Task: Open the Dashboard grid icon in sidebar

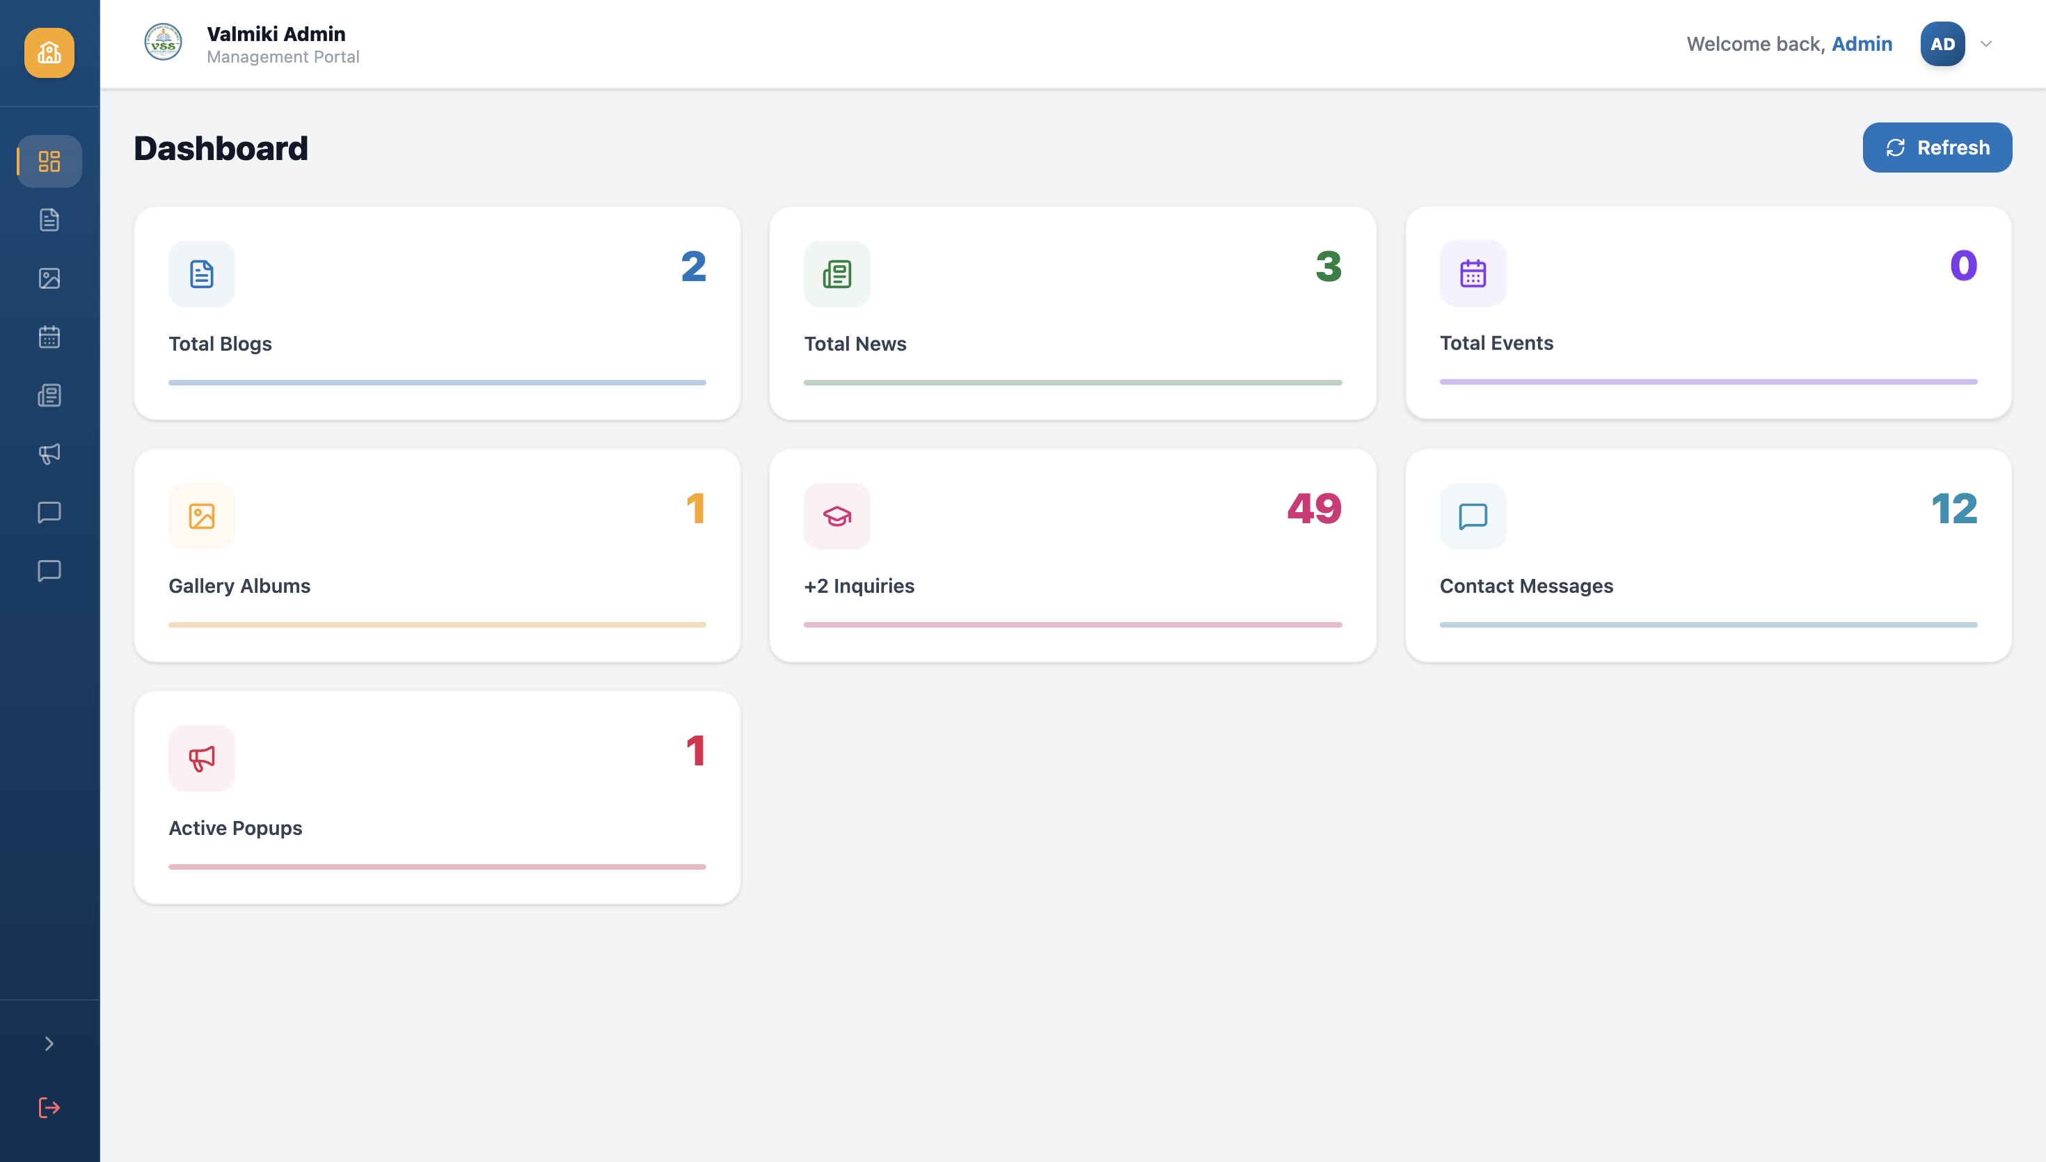Action: point(49,161)
